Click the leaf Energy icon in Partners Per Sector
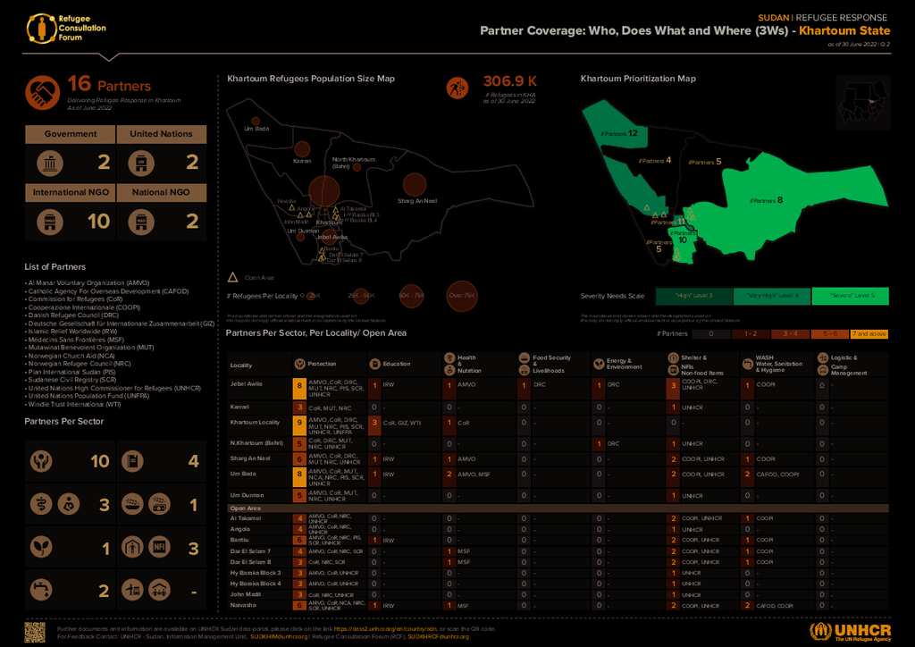This screenshot has width=915, height=647. tap(41, 547)
